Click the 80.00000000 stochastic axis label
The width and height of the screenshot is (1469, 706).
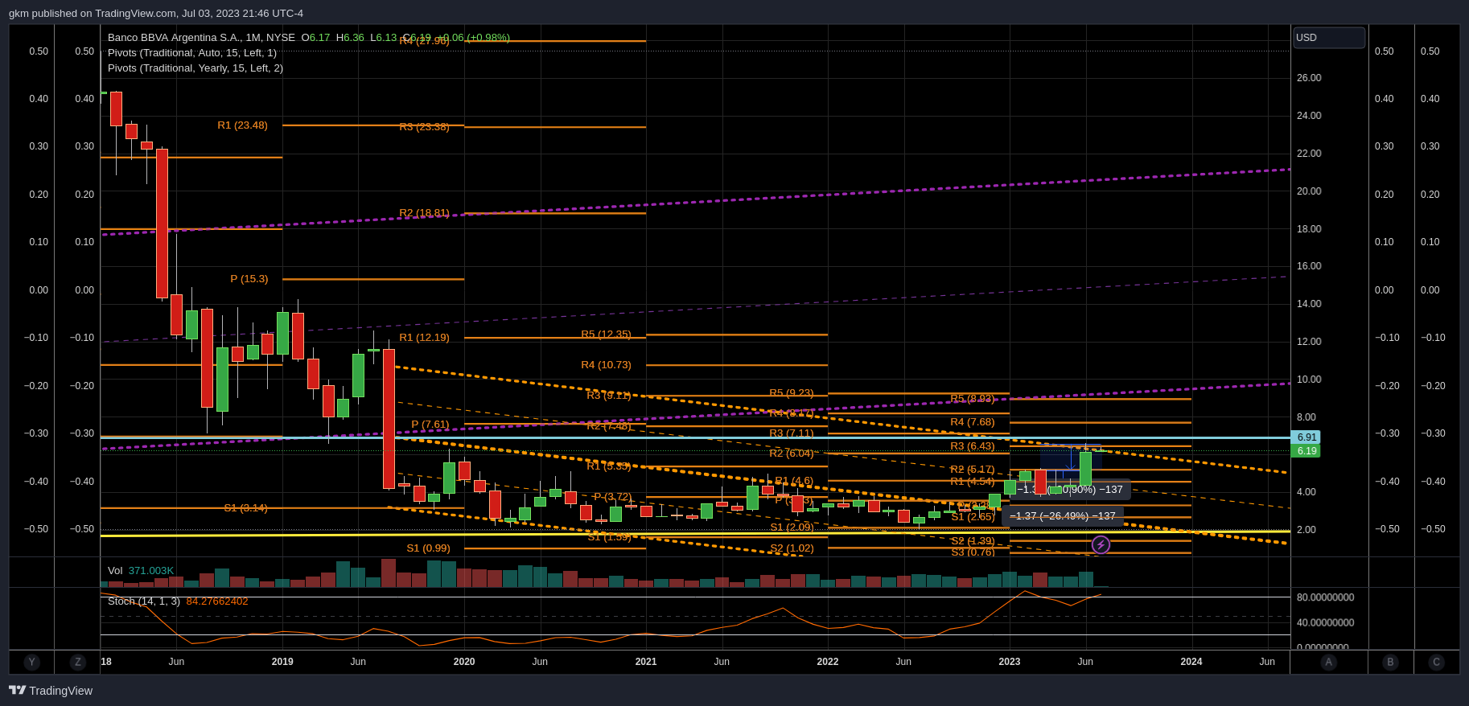(1325, 597)
